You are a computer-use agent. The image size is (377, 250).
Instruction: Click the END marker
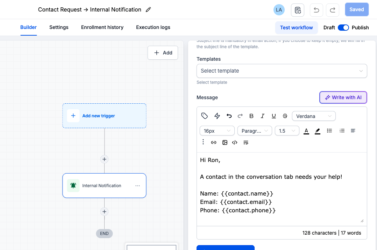point(104,234)
